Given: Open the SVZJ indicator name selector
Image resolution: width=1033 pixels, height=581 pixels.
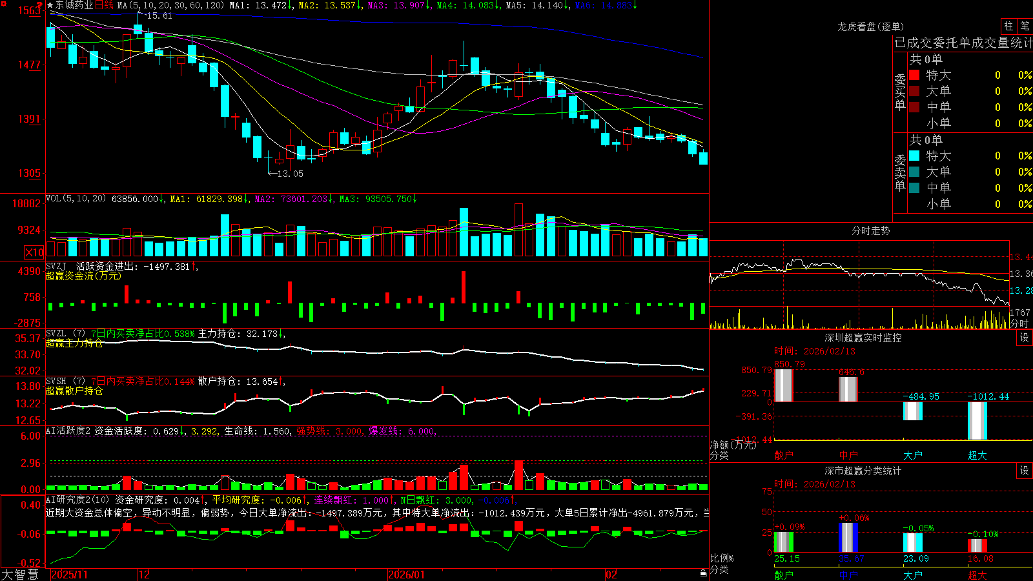Looking at the screenshot, I should [56, 266].
